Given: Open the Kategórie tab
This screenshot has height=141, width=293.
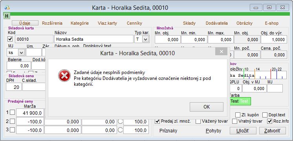Looking at the screenshot, I should pos(80,23).
